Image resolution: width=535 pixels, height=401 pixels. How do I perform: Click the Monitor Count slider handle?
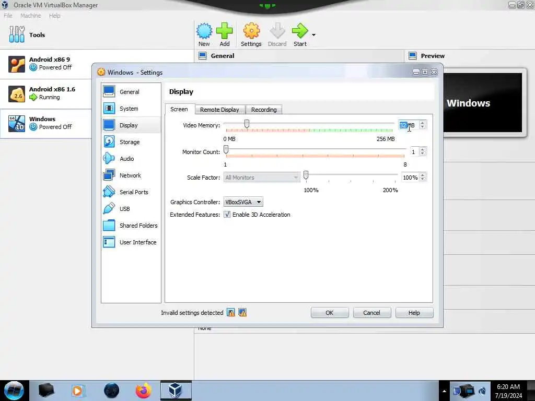(x=226, y=149)
